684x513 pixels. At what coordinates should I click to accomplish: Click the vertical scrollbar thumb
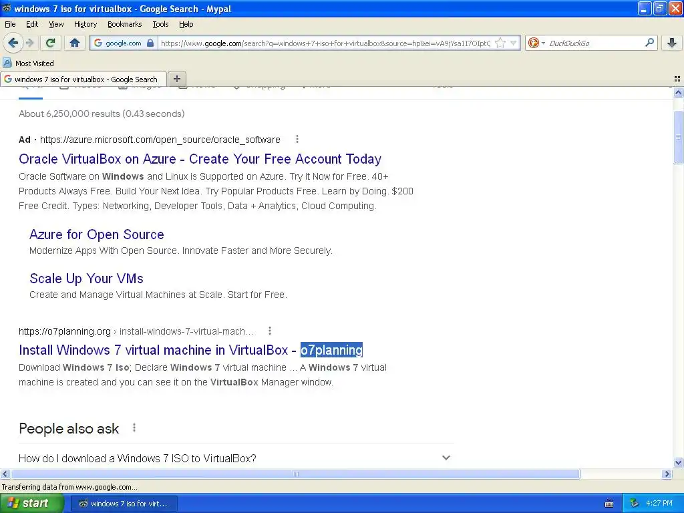[x=678, y=138]
